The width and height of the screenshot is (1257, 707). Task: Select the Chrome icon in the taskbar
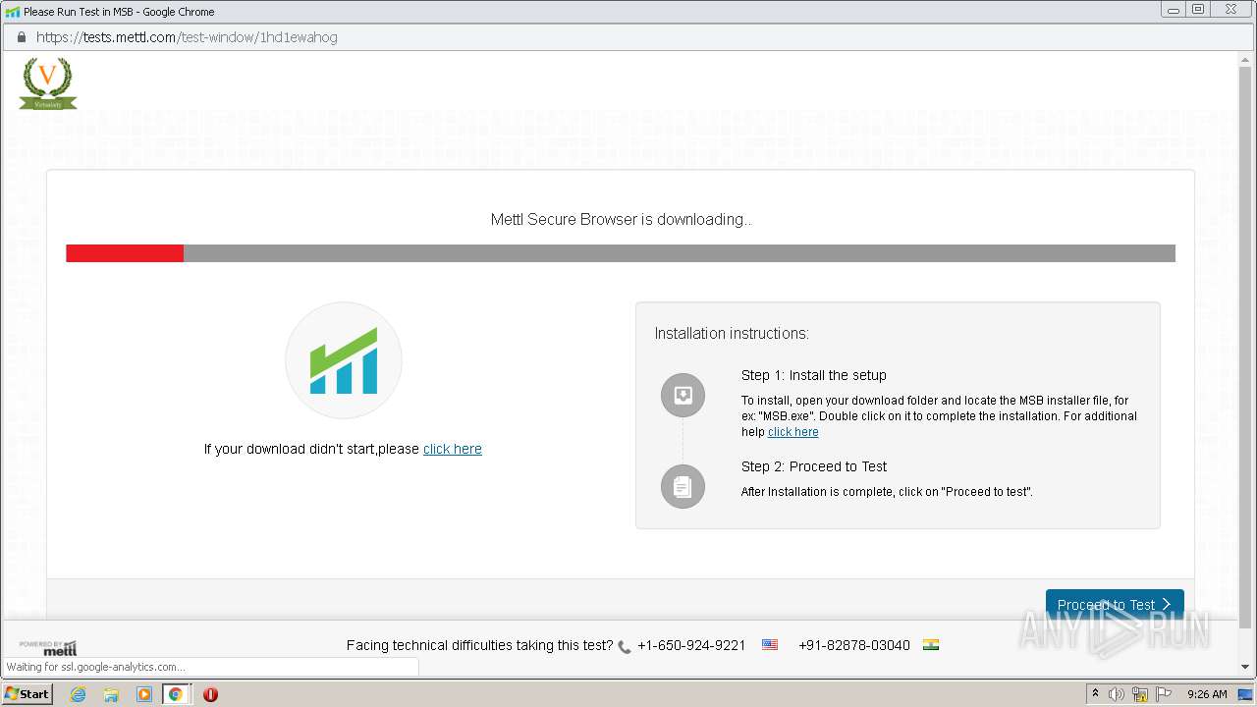(x=176, y=694)
